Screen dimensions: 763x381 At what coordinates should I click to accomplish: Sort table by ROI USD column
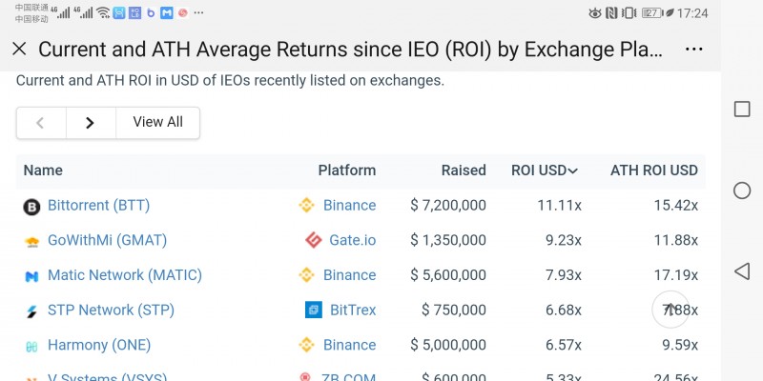(x=544, y=170)
